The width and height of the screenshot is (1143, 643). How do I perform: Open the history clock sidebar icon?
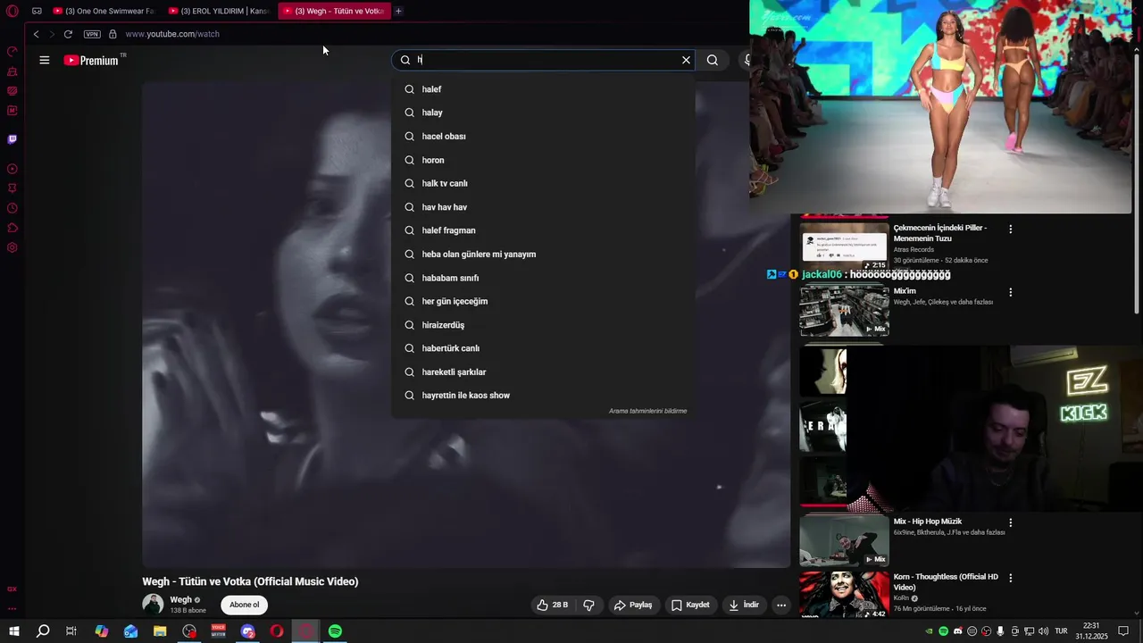pos(13,208)
